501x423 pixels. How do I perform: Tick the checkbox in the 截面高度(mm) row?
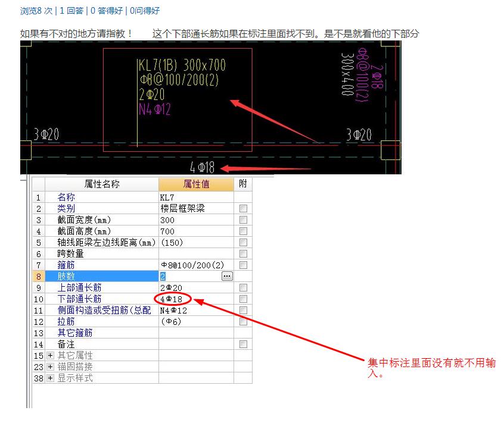tap(243, 231)
